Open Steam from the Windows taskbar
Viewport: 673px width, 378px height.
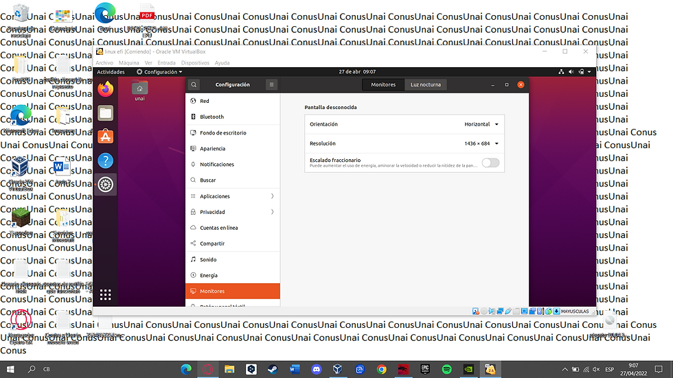(273, 369)
